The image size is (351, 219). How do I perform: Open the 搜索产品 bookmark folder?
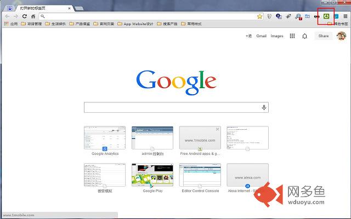(x=167, y=24)
